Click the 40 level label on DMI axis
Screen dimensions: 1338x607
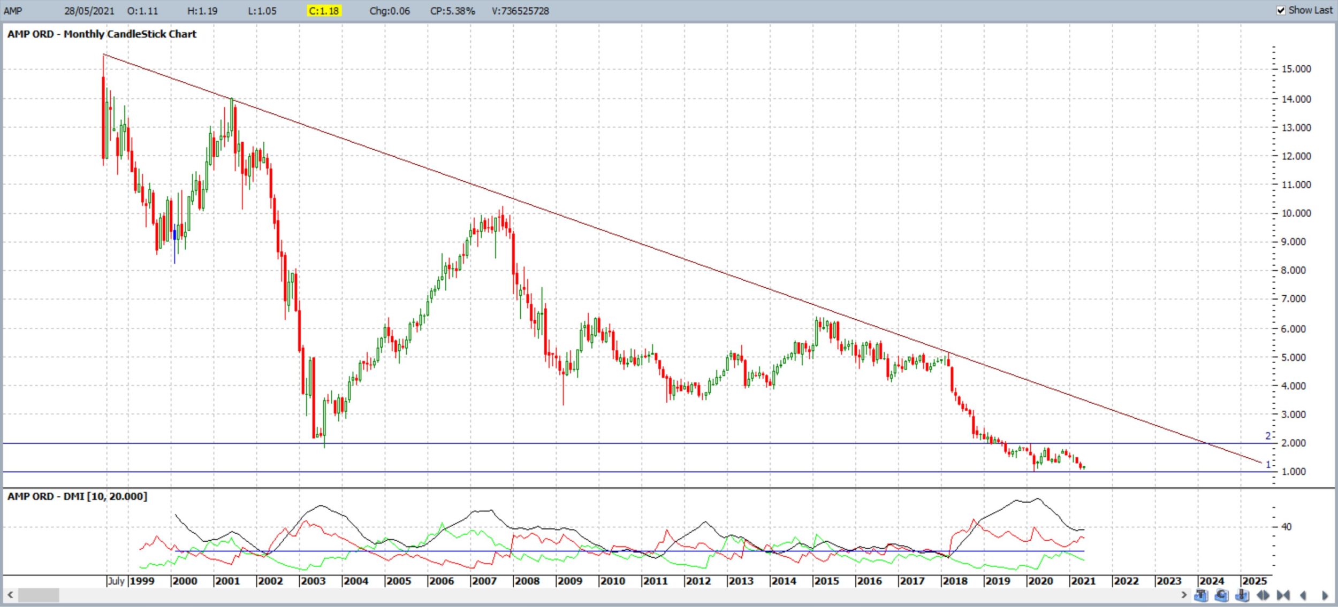pos(1286,527)
